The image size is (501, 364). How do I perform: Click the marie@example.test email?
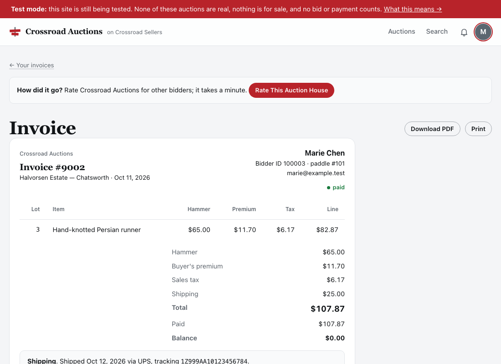tap(316, 173)
